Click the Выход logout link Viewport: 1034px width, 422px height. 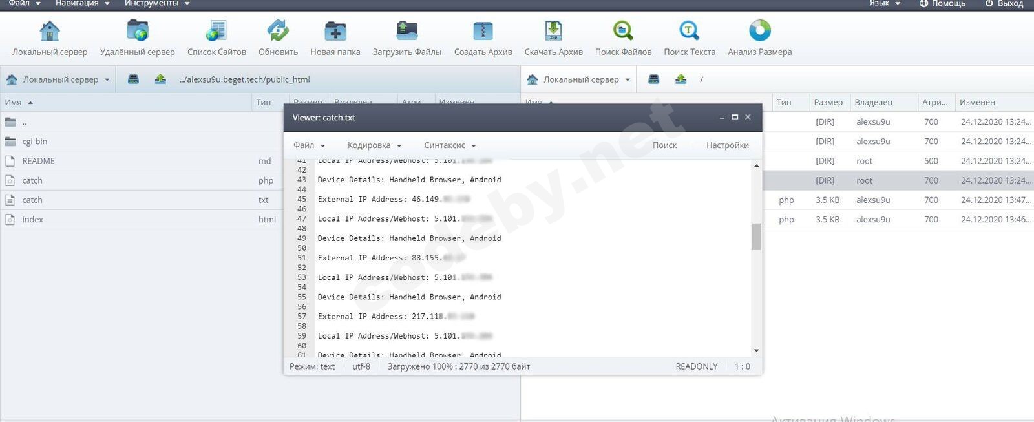[1010, 3]
